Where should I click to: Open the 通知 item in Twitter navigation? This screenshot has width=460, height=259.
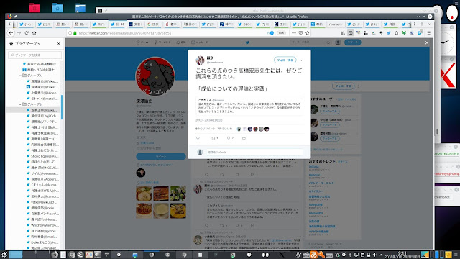click(181, 42)
